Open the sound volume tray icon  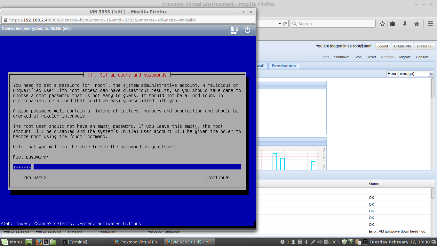(320, 242)
